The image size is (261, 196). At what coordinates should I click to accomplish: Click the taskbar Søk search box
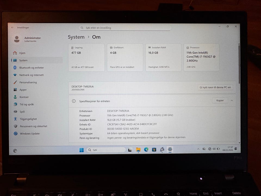point(106,150)
